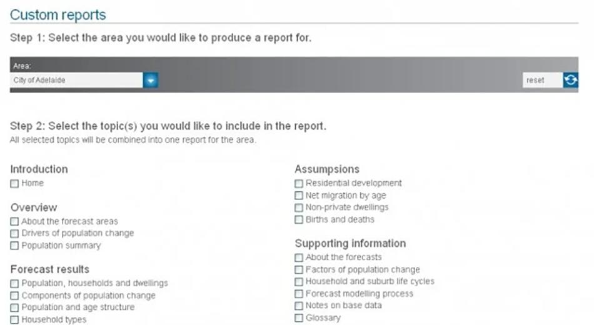Tick the Glossary checkbox
Screen dimensions: 594x325
tap(299, 317)
